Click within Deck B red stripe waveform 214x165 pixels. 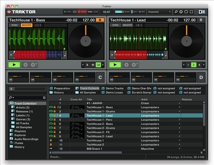[x=131, y=55]
